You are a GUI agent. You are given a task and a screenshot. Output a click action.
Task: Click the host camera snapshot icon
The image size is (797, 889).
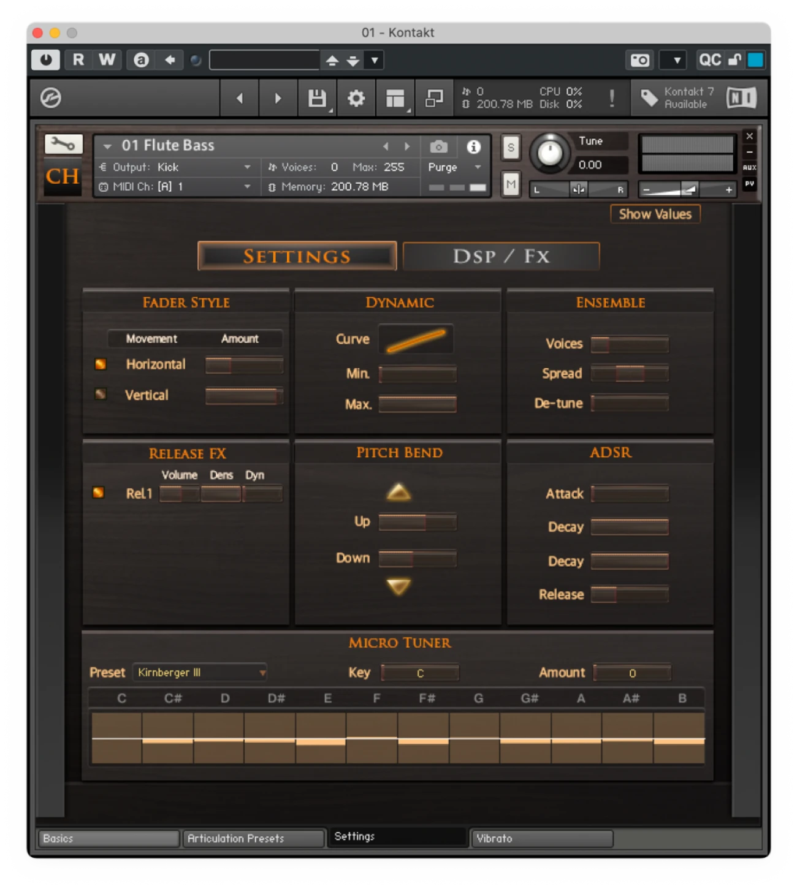639,60
